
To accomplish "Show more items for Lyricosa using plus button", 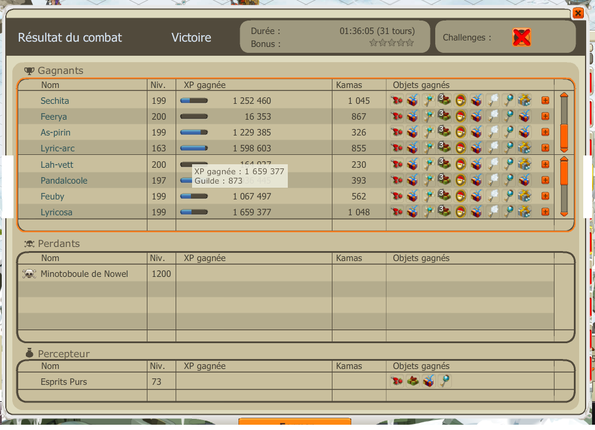I will coord(545,212).
